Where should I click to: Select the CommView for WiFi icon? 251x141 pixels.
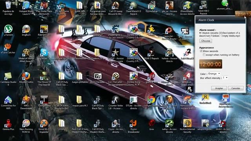[x=8, y=100]
